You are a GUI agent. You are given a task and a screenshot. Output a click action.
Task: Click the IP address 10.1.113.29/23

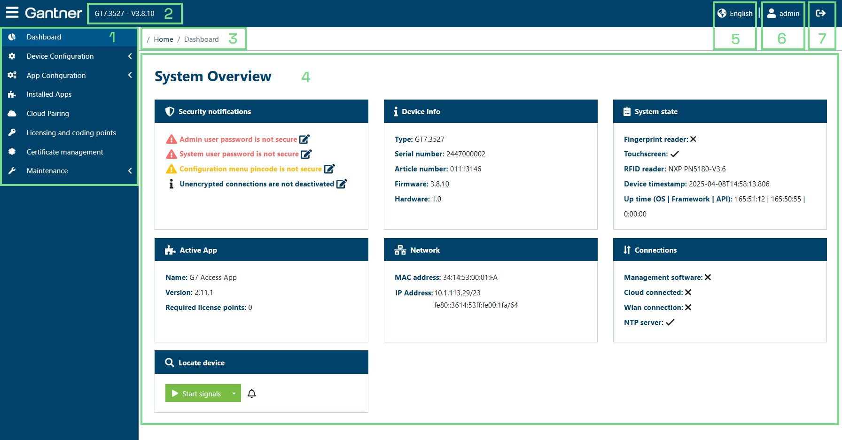coord(457,293)
